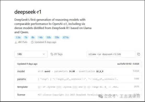
Task: Open the license file row
Action: pyautogui.click(x=78, y=95)
